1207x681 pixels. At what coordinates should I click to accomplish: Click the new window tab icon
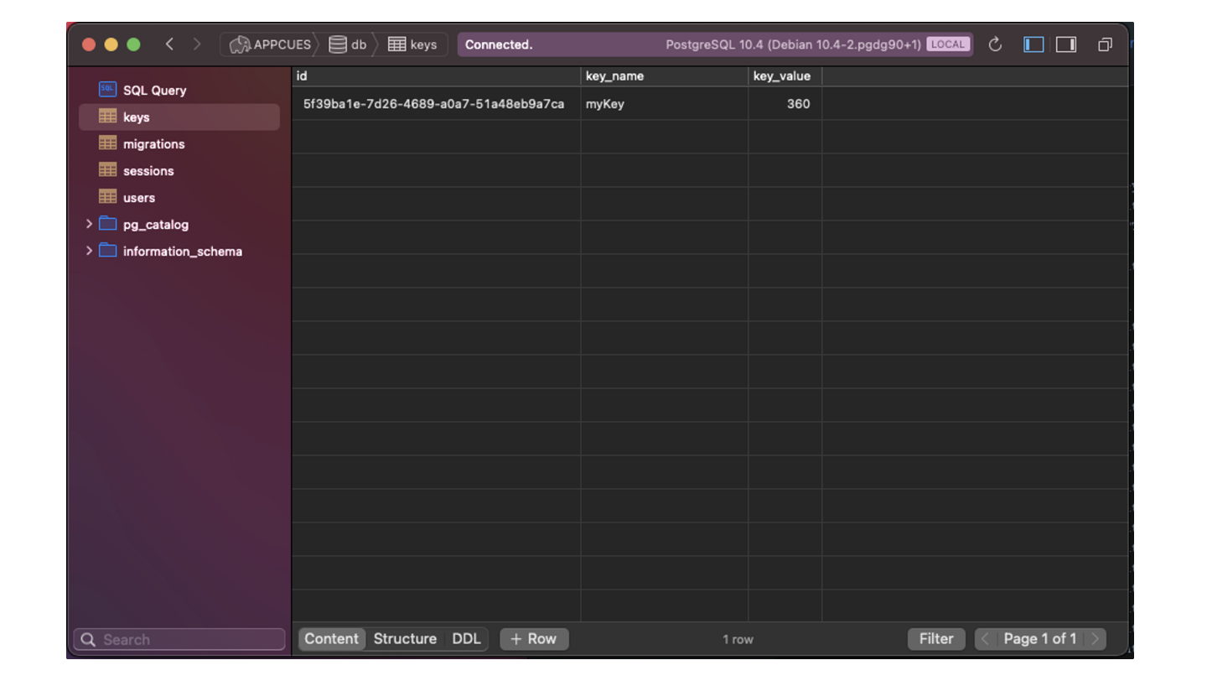point(1105,44)
